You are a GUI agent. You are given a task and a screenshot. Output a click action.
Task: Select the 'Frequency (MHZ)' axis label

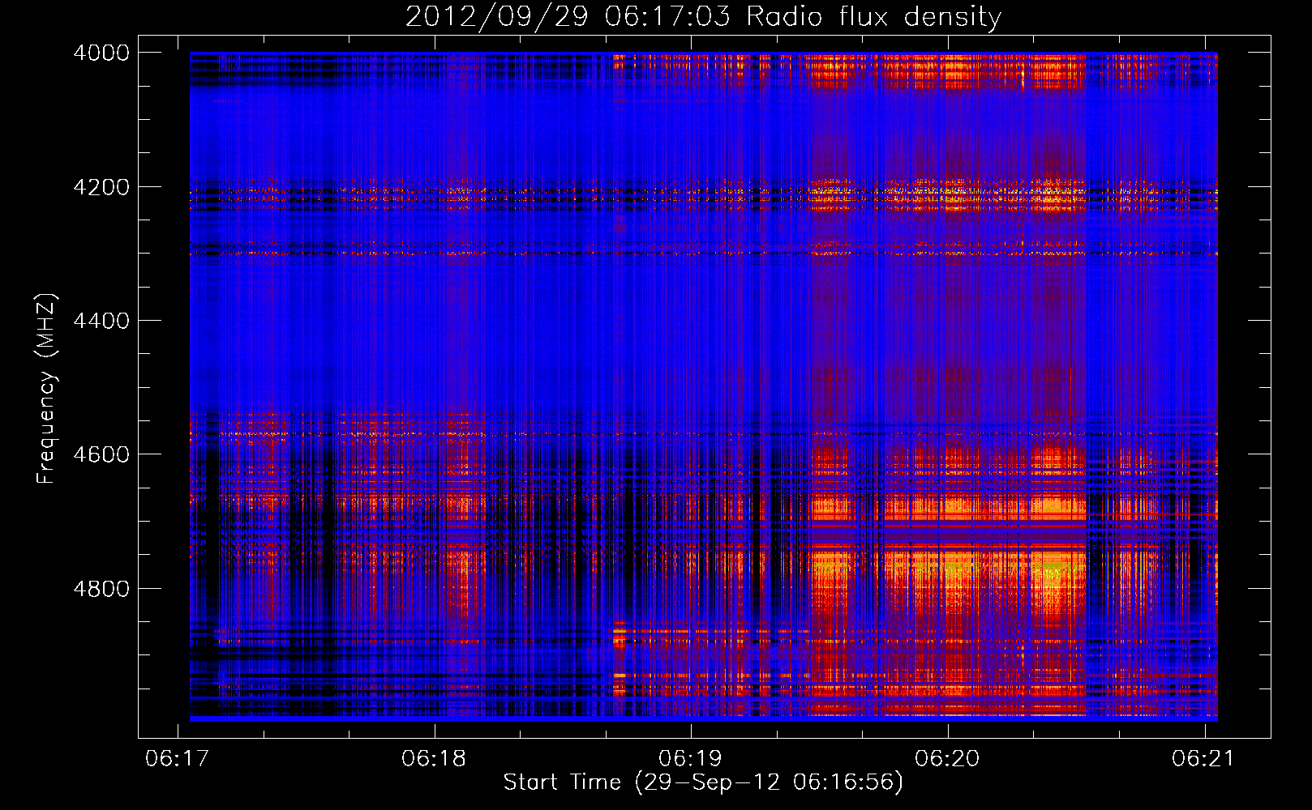[47, 389]
